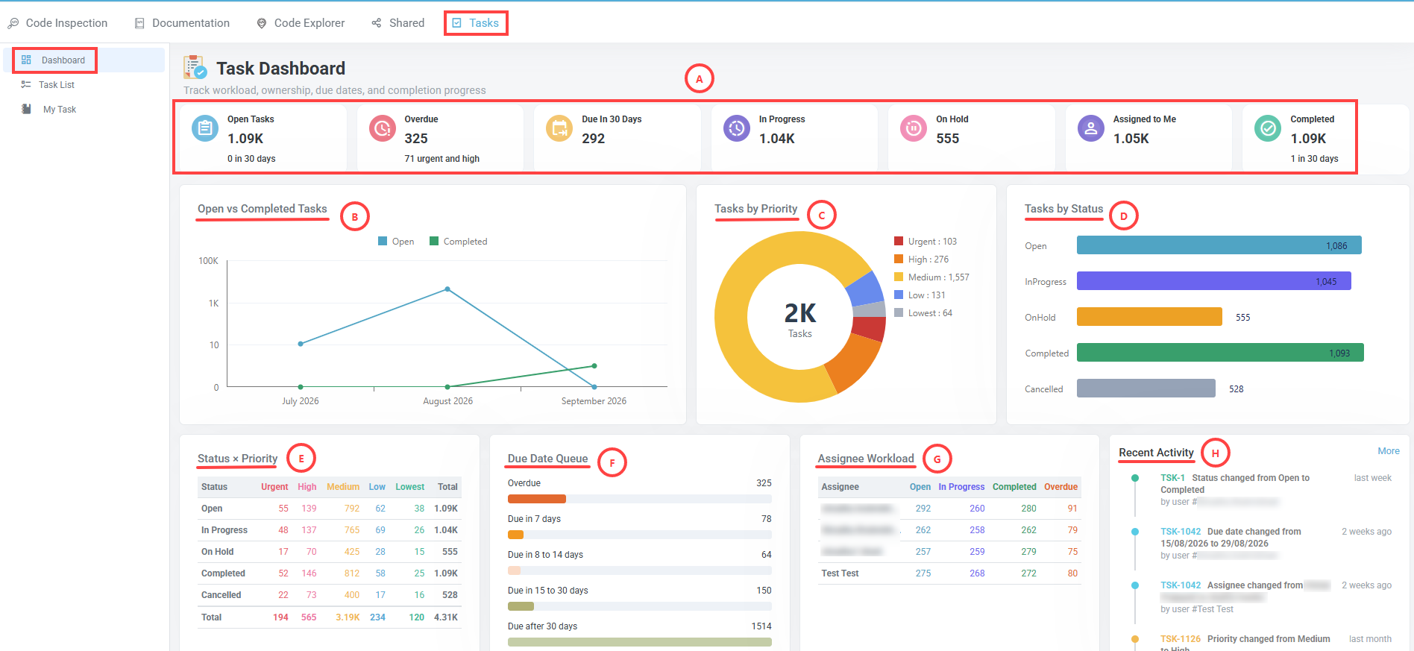Click the 2K Tasks donut chart center
This screenshot has height=651, width=1414.
pos(800,319)
